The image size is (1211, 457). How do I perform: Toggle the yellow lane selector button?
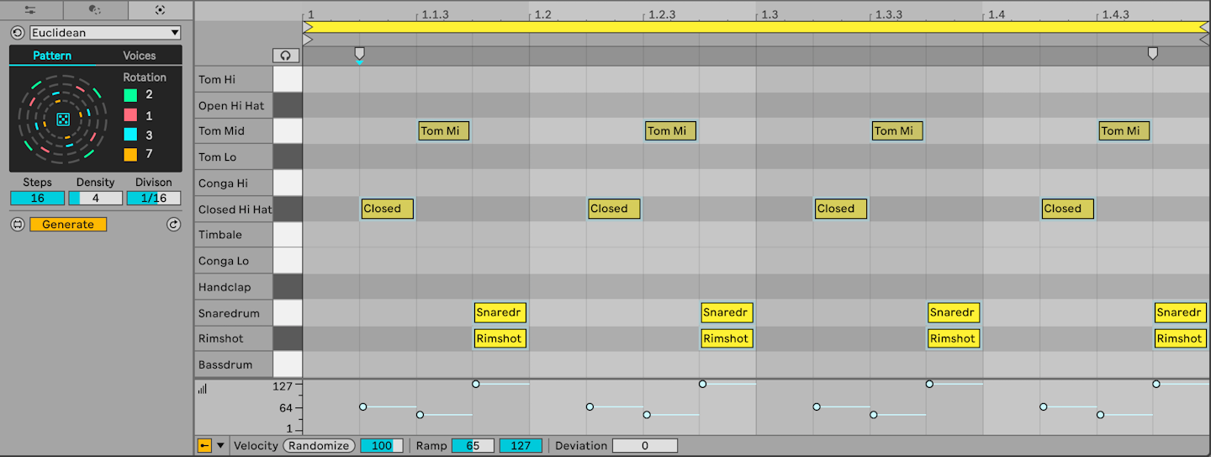coord(204,445)
